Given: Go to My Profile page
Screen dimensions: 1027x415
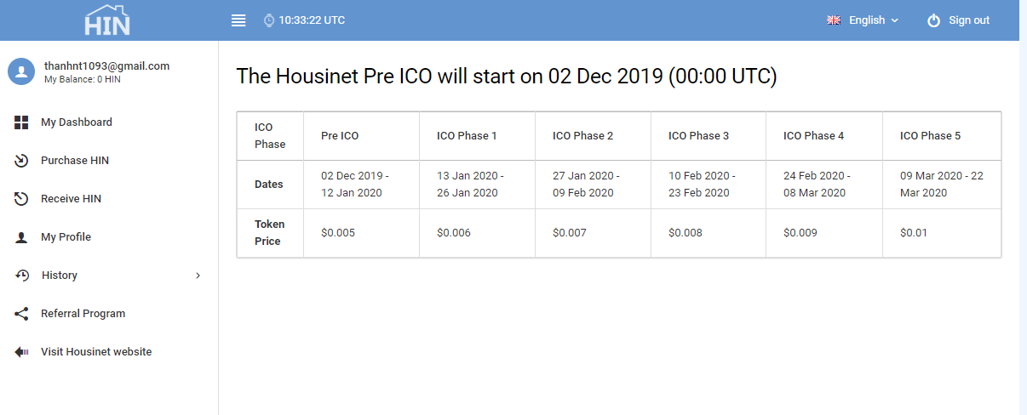Looking at the screenshot, I should 66,237.
